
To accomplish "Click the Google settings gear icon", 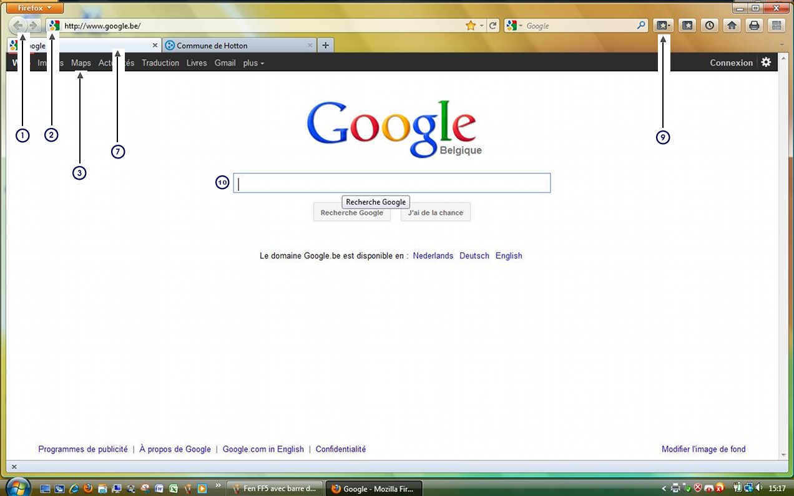I will point(766,62).
